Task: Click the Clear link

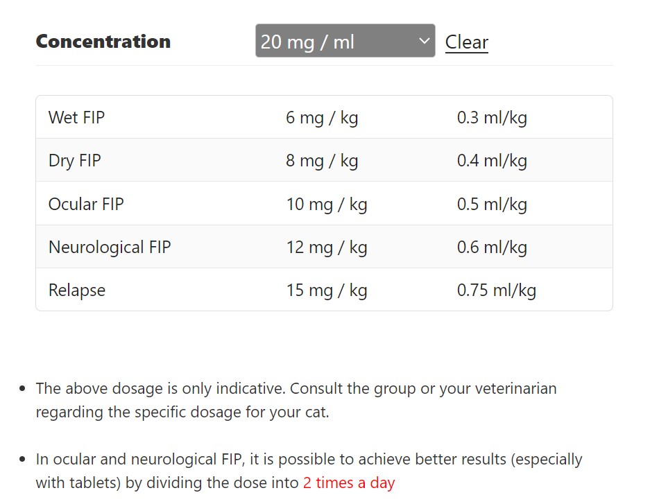Action: tap(466, 42)
